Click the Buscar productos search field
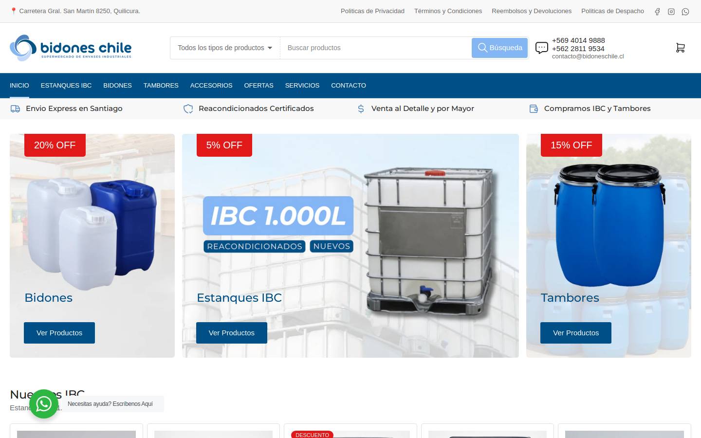 [376, 48]
